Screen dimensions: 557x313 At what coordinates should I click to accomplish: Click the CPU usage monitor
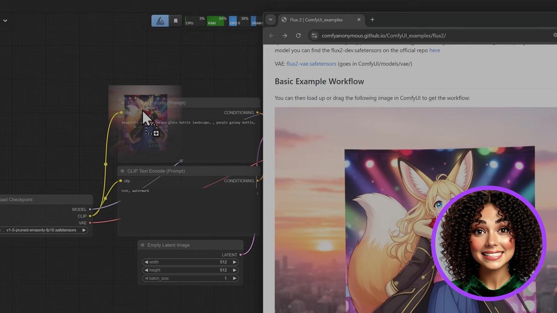pos(195,21)
